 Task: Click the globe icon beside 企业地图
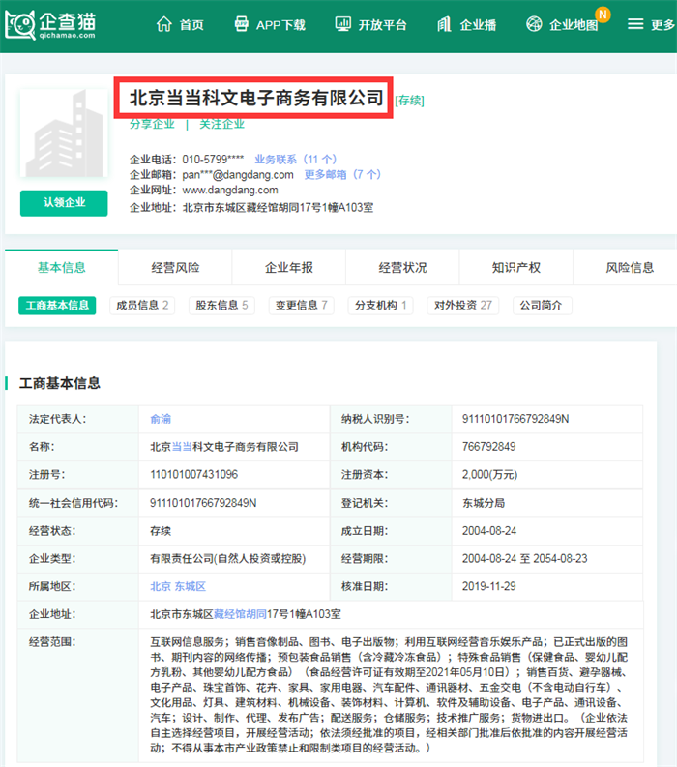534,23
